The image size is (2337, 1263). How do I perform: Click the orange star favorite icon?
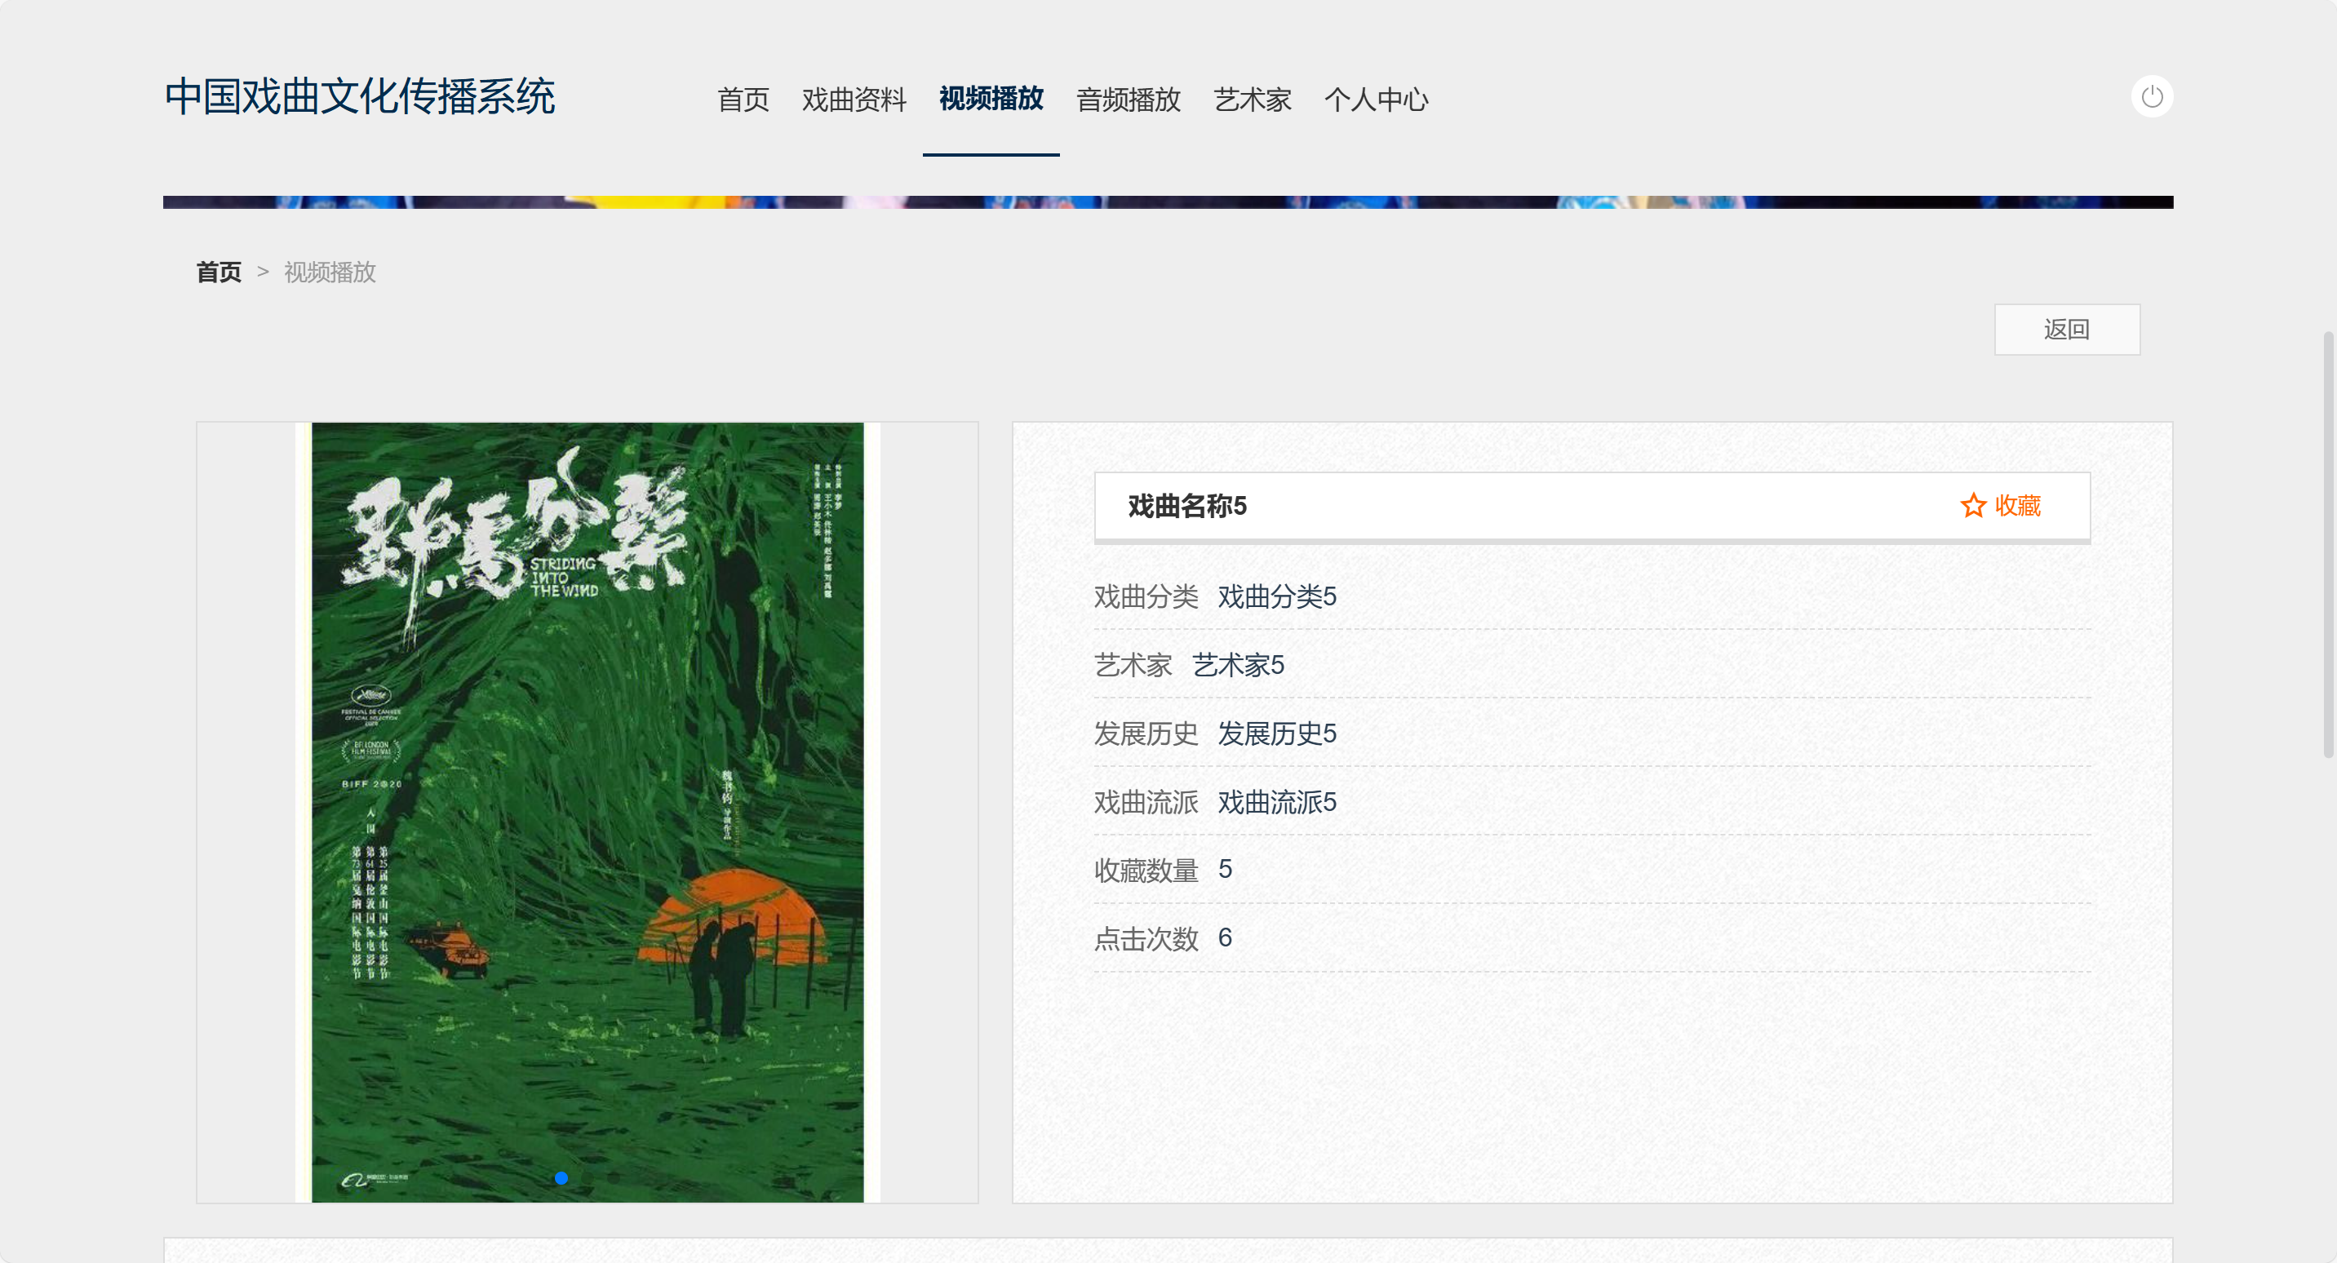pyautogui.click(x=1972, y=505)
